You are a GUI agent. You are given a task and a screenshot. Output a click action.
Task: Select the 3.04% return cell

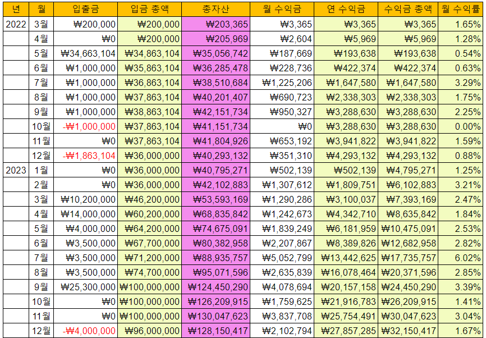461,316
